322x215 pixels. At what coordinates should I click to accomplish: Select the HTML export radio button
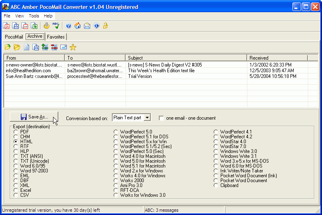pos(16,142)
